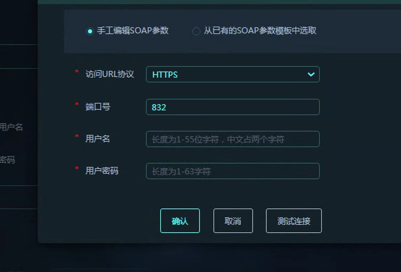The image size is (401, 272).
Task: Click the 端口号 field label
Action: [98, 107]
